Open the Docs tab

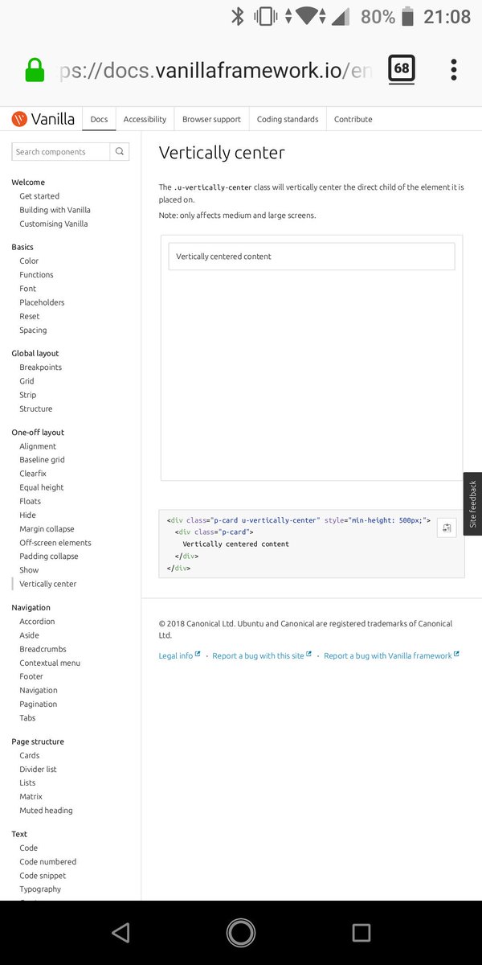pyautogui.click(x=99, y=119)
